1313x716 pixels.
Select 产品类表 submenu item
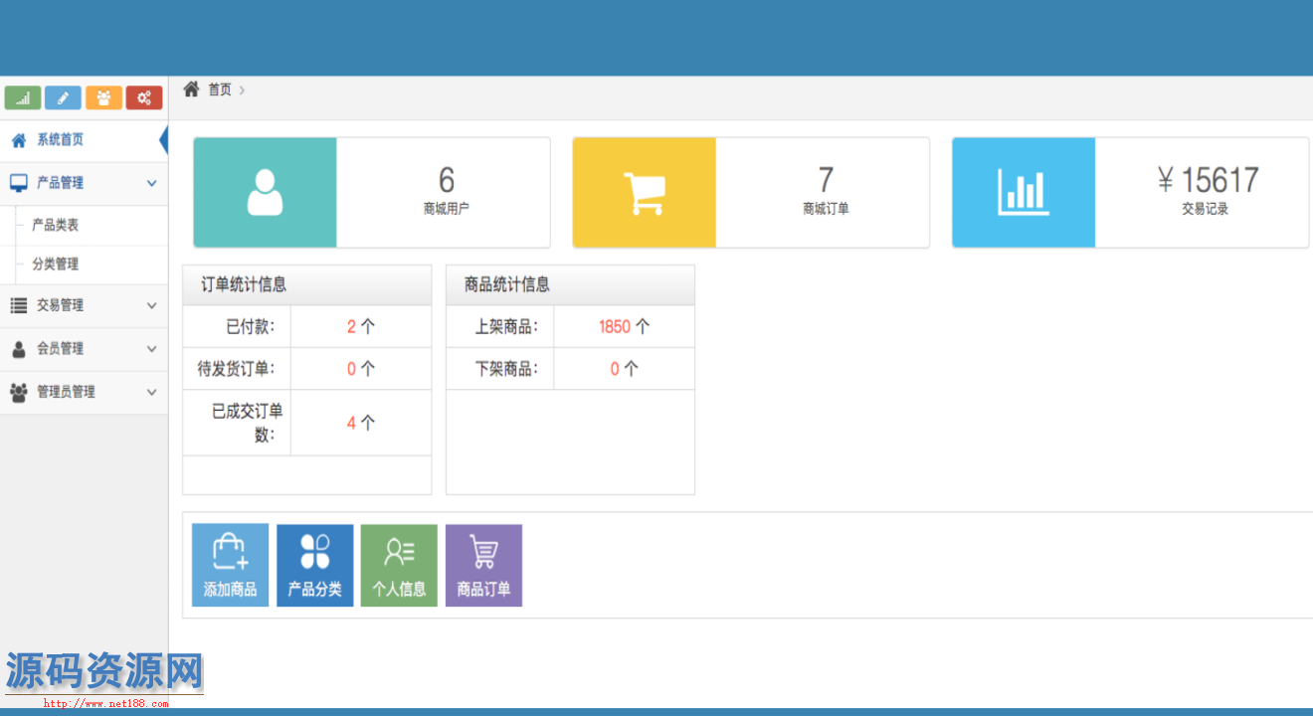[x=56, y=226]
